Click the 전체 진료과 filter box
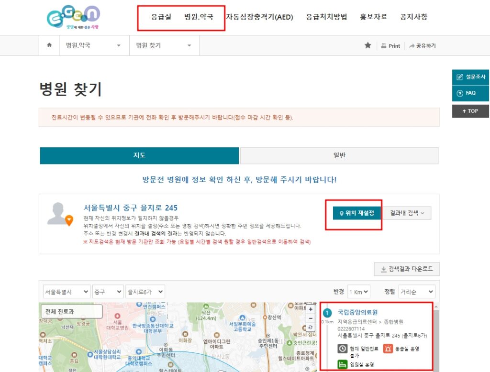The image size is (490, 372). tap(72, 311)
